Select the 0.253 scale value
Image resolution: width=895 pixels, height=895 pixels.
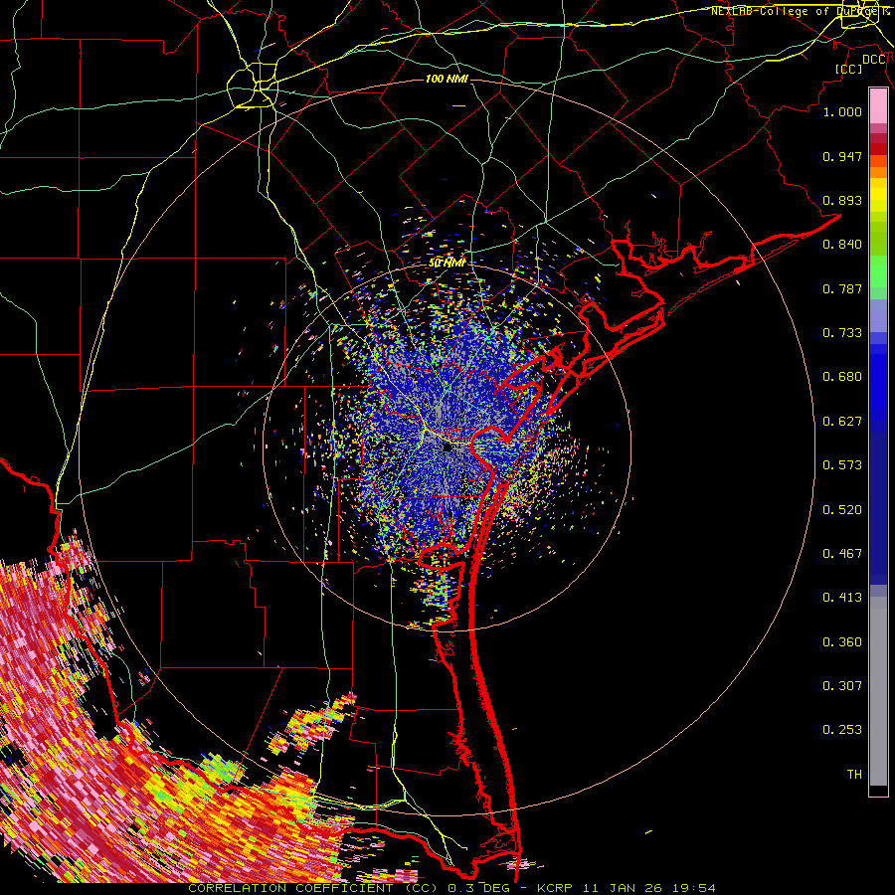click(x=842, y=730)
